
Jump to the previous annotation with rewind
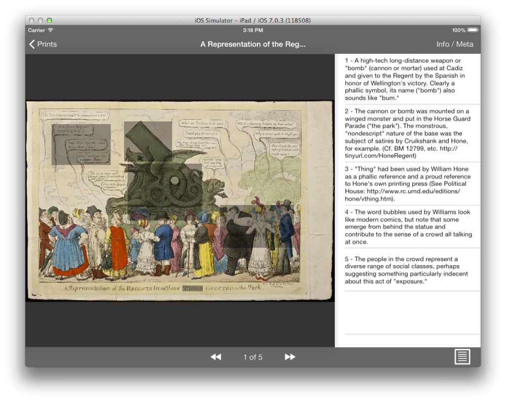point(216,357)
